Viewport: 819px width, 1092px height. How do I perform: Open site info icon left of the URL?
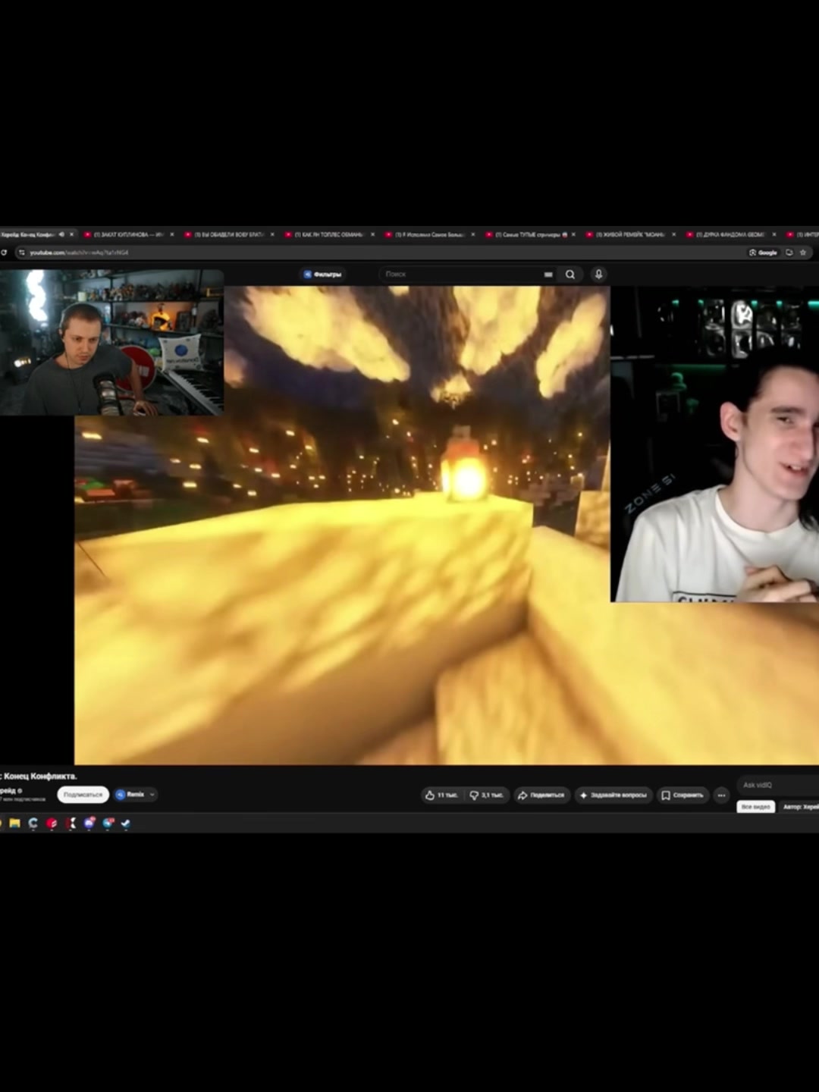click(22, 253)
